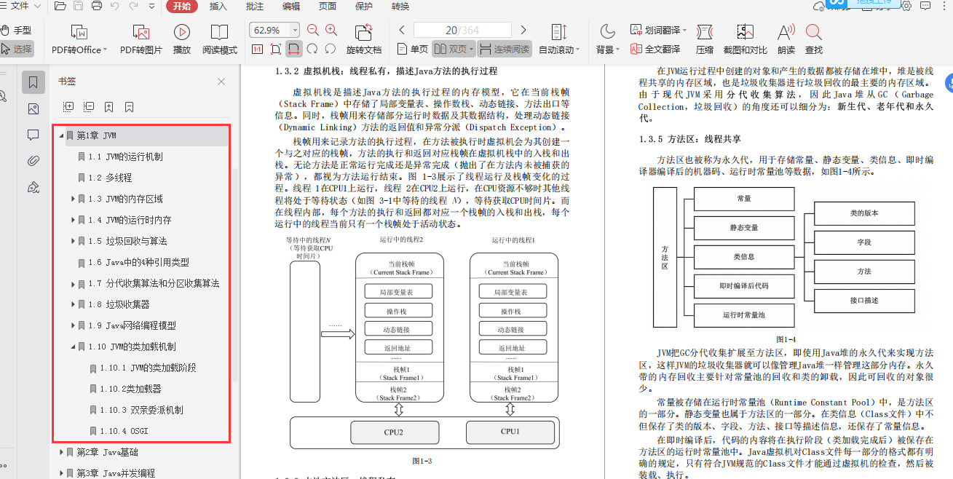Screen dimensions: 953x479
Task: Expand 1.3 JVM的内存区域 bookmark
Action: tap(73, 199)
